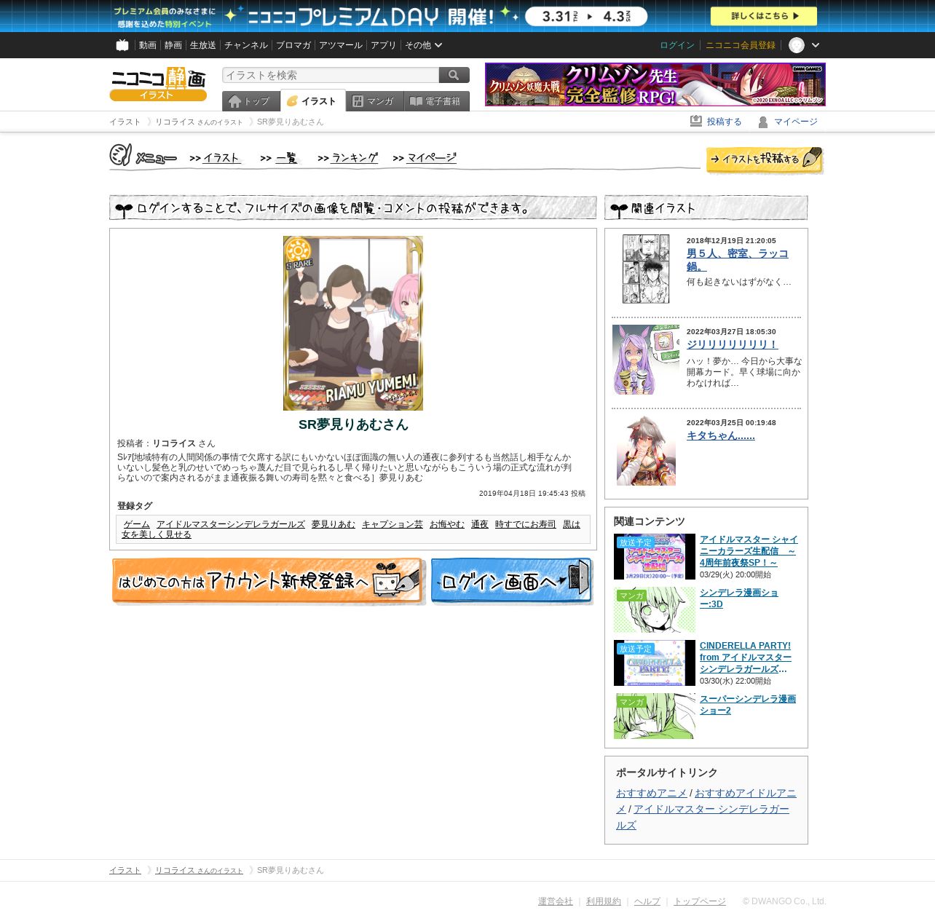Open 男５人、密室、ラッコ鍋。 related thumbnail
935x921 pixels.
click(x=646, y=269)
